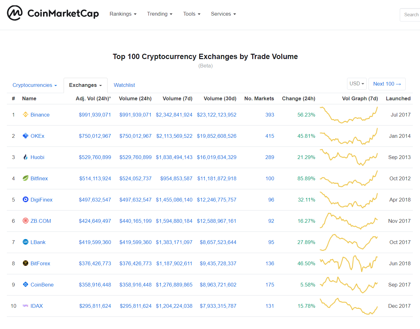Image resolution: width=420 pixels, height=329 pixels.
Task: Click ZB.COM adjusted volume $424,649,497
Action: click(x=95, y=221)
